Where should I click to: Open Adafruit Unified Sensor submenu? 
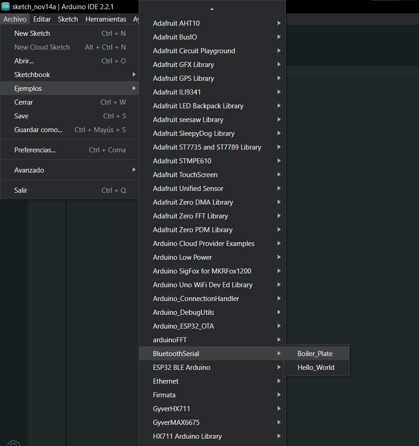coord(212,189)
